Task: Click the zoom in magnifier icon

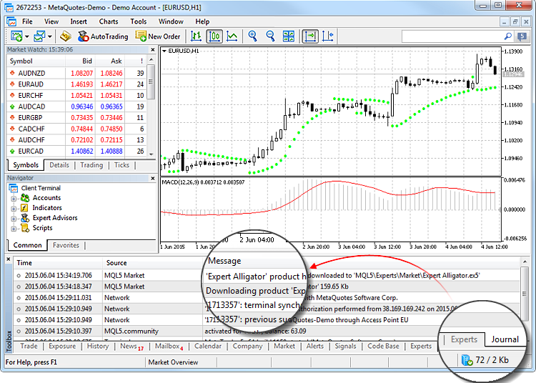Action: point(252,36)
